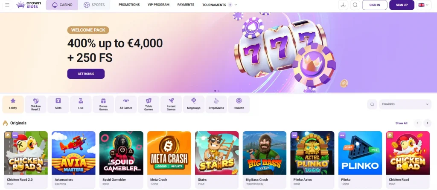437x190 pixels.
Task: Click the Get Bonus button
Action: [x=86, y=74]
